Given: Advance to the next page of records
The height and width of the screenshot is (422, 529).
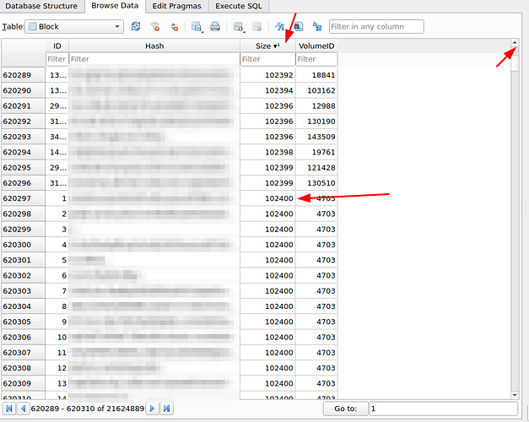Looking at the screenshot, I should [x=153, y=408].
